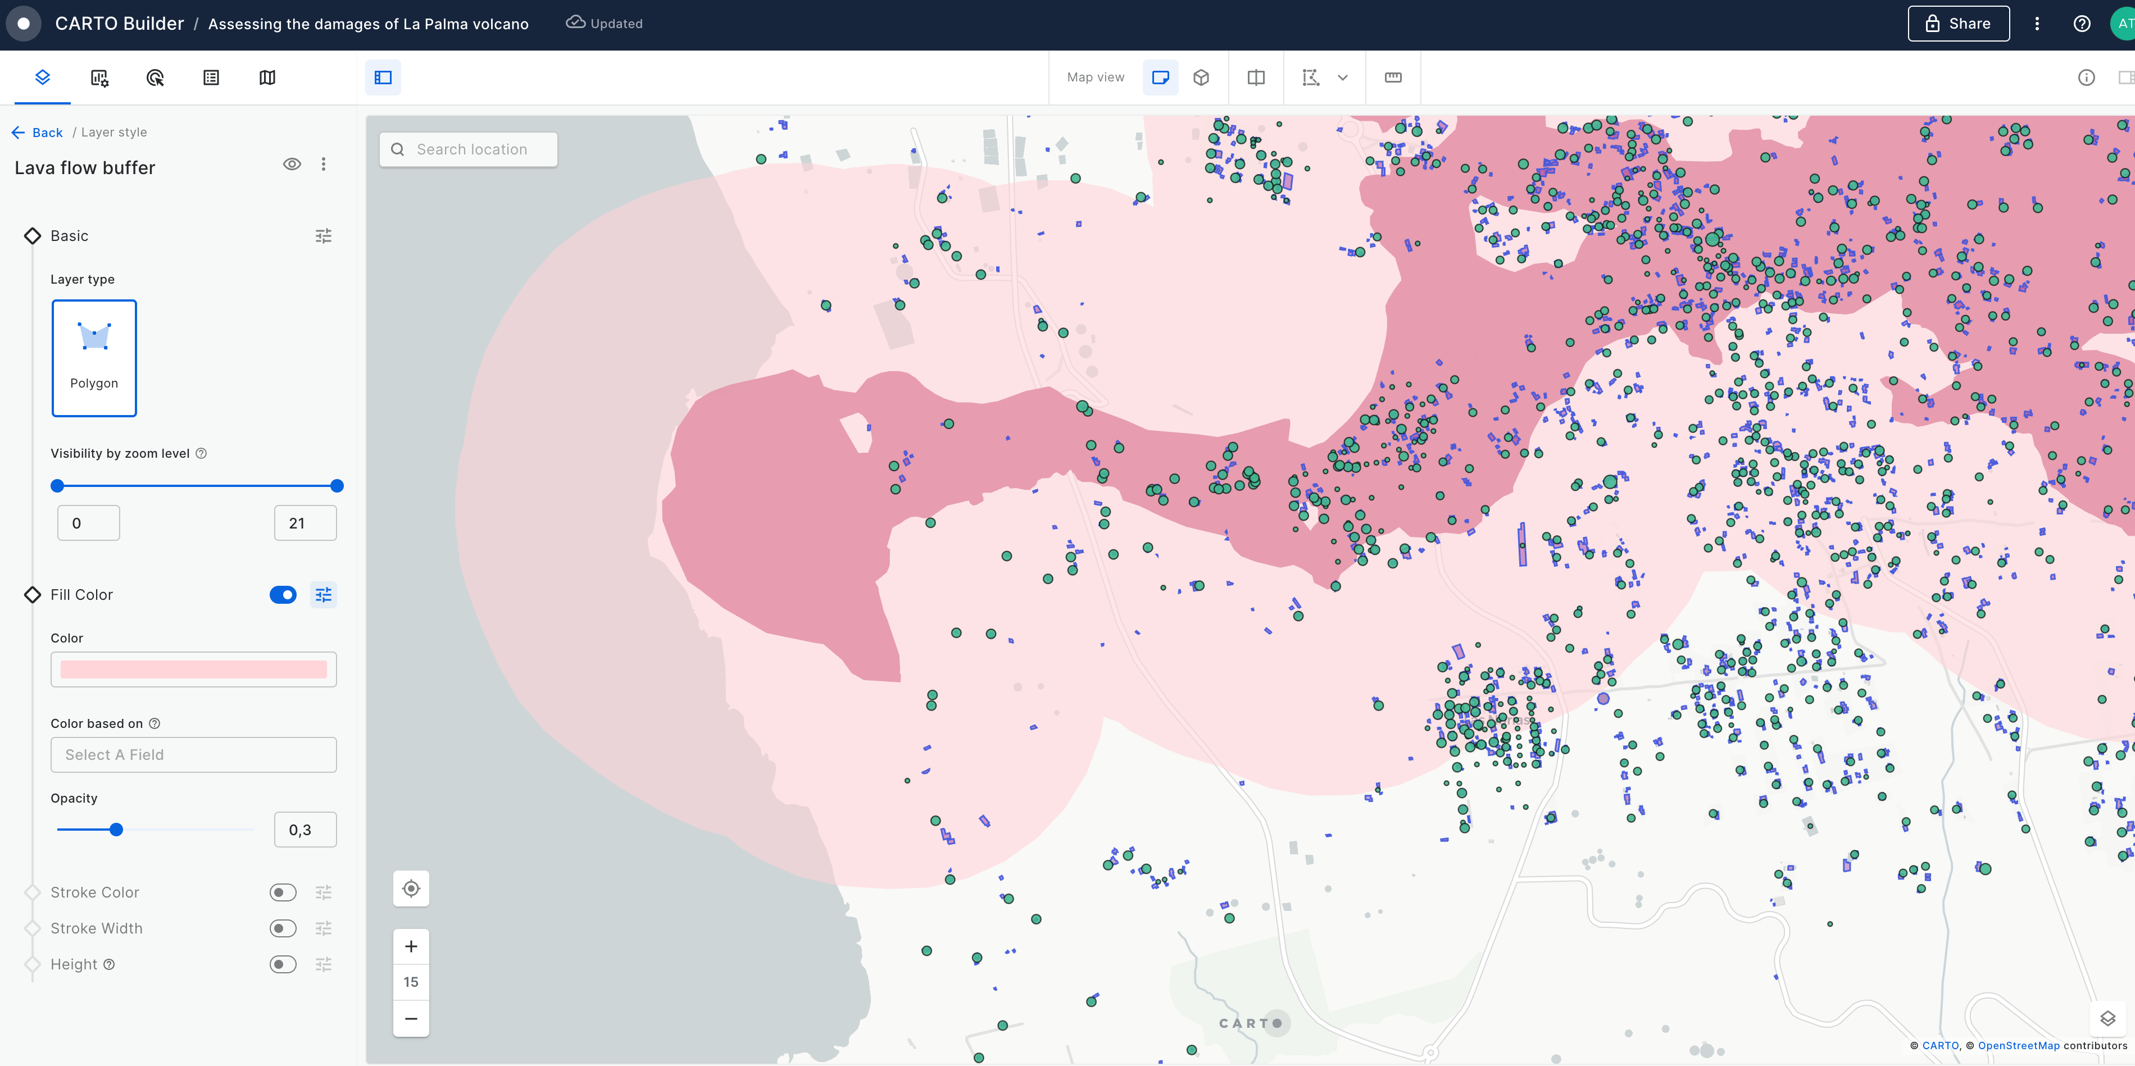The image size is (2135, 1066).
Task: Open the Basemap tab icon
Action: pos(267,77)
